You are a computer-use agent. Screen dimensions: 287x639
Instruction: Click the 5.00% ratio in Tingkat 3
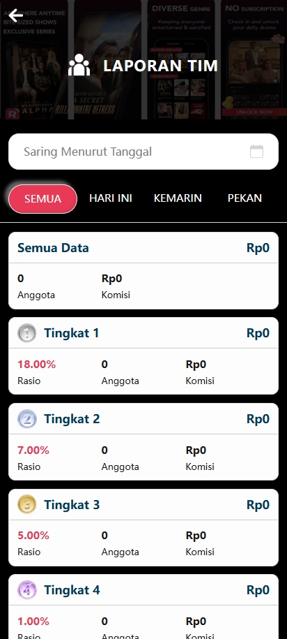[33, 536]
